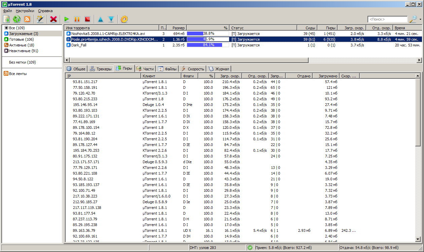
Task: Switch to the Файлы tab
Action: [167, 69]
